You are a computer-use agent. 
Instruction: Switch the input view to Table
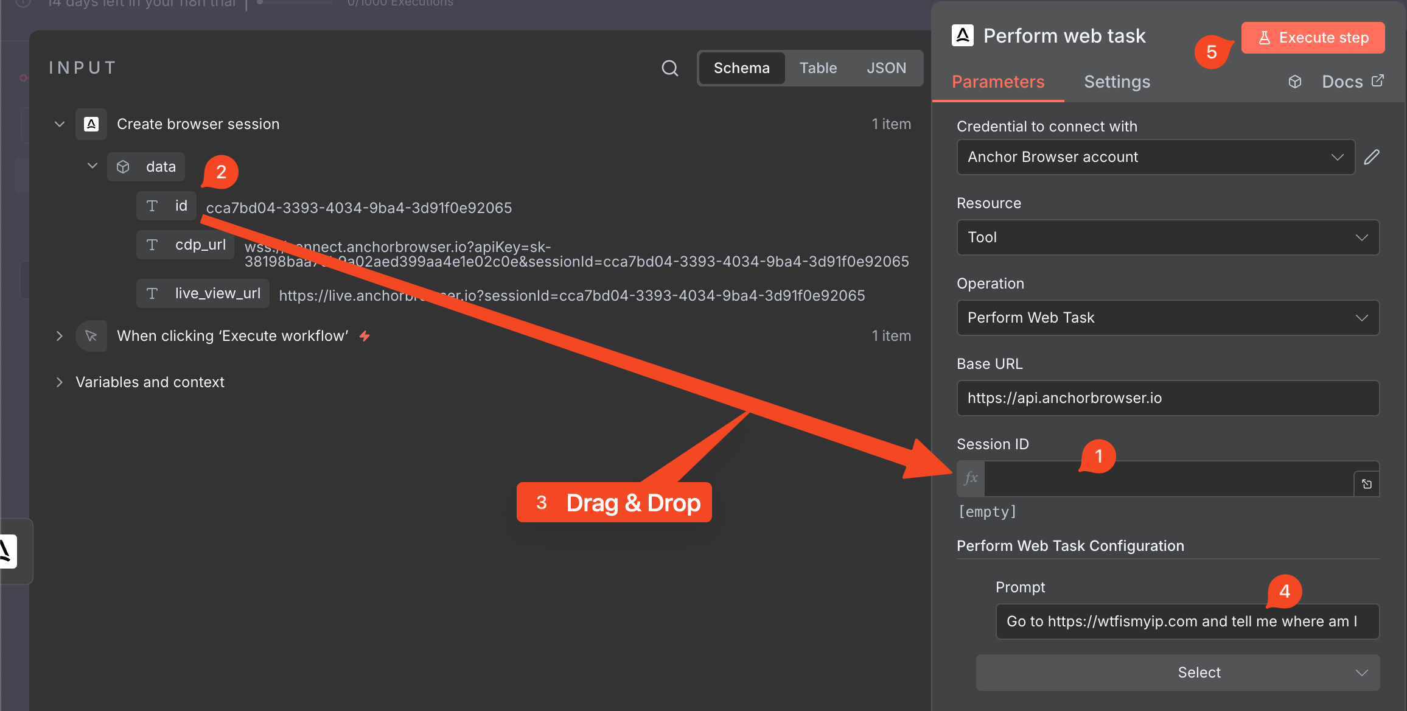(818, 68)
